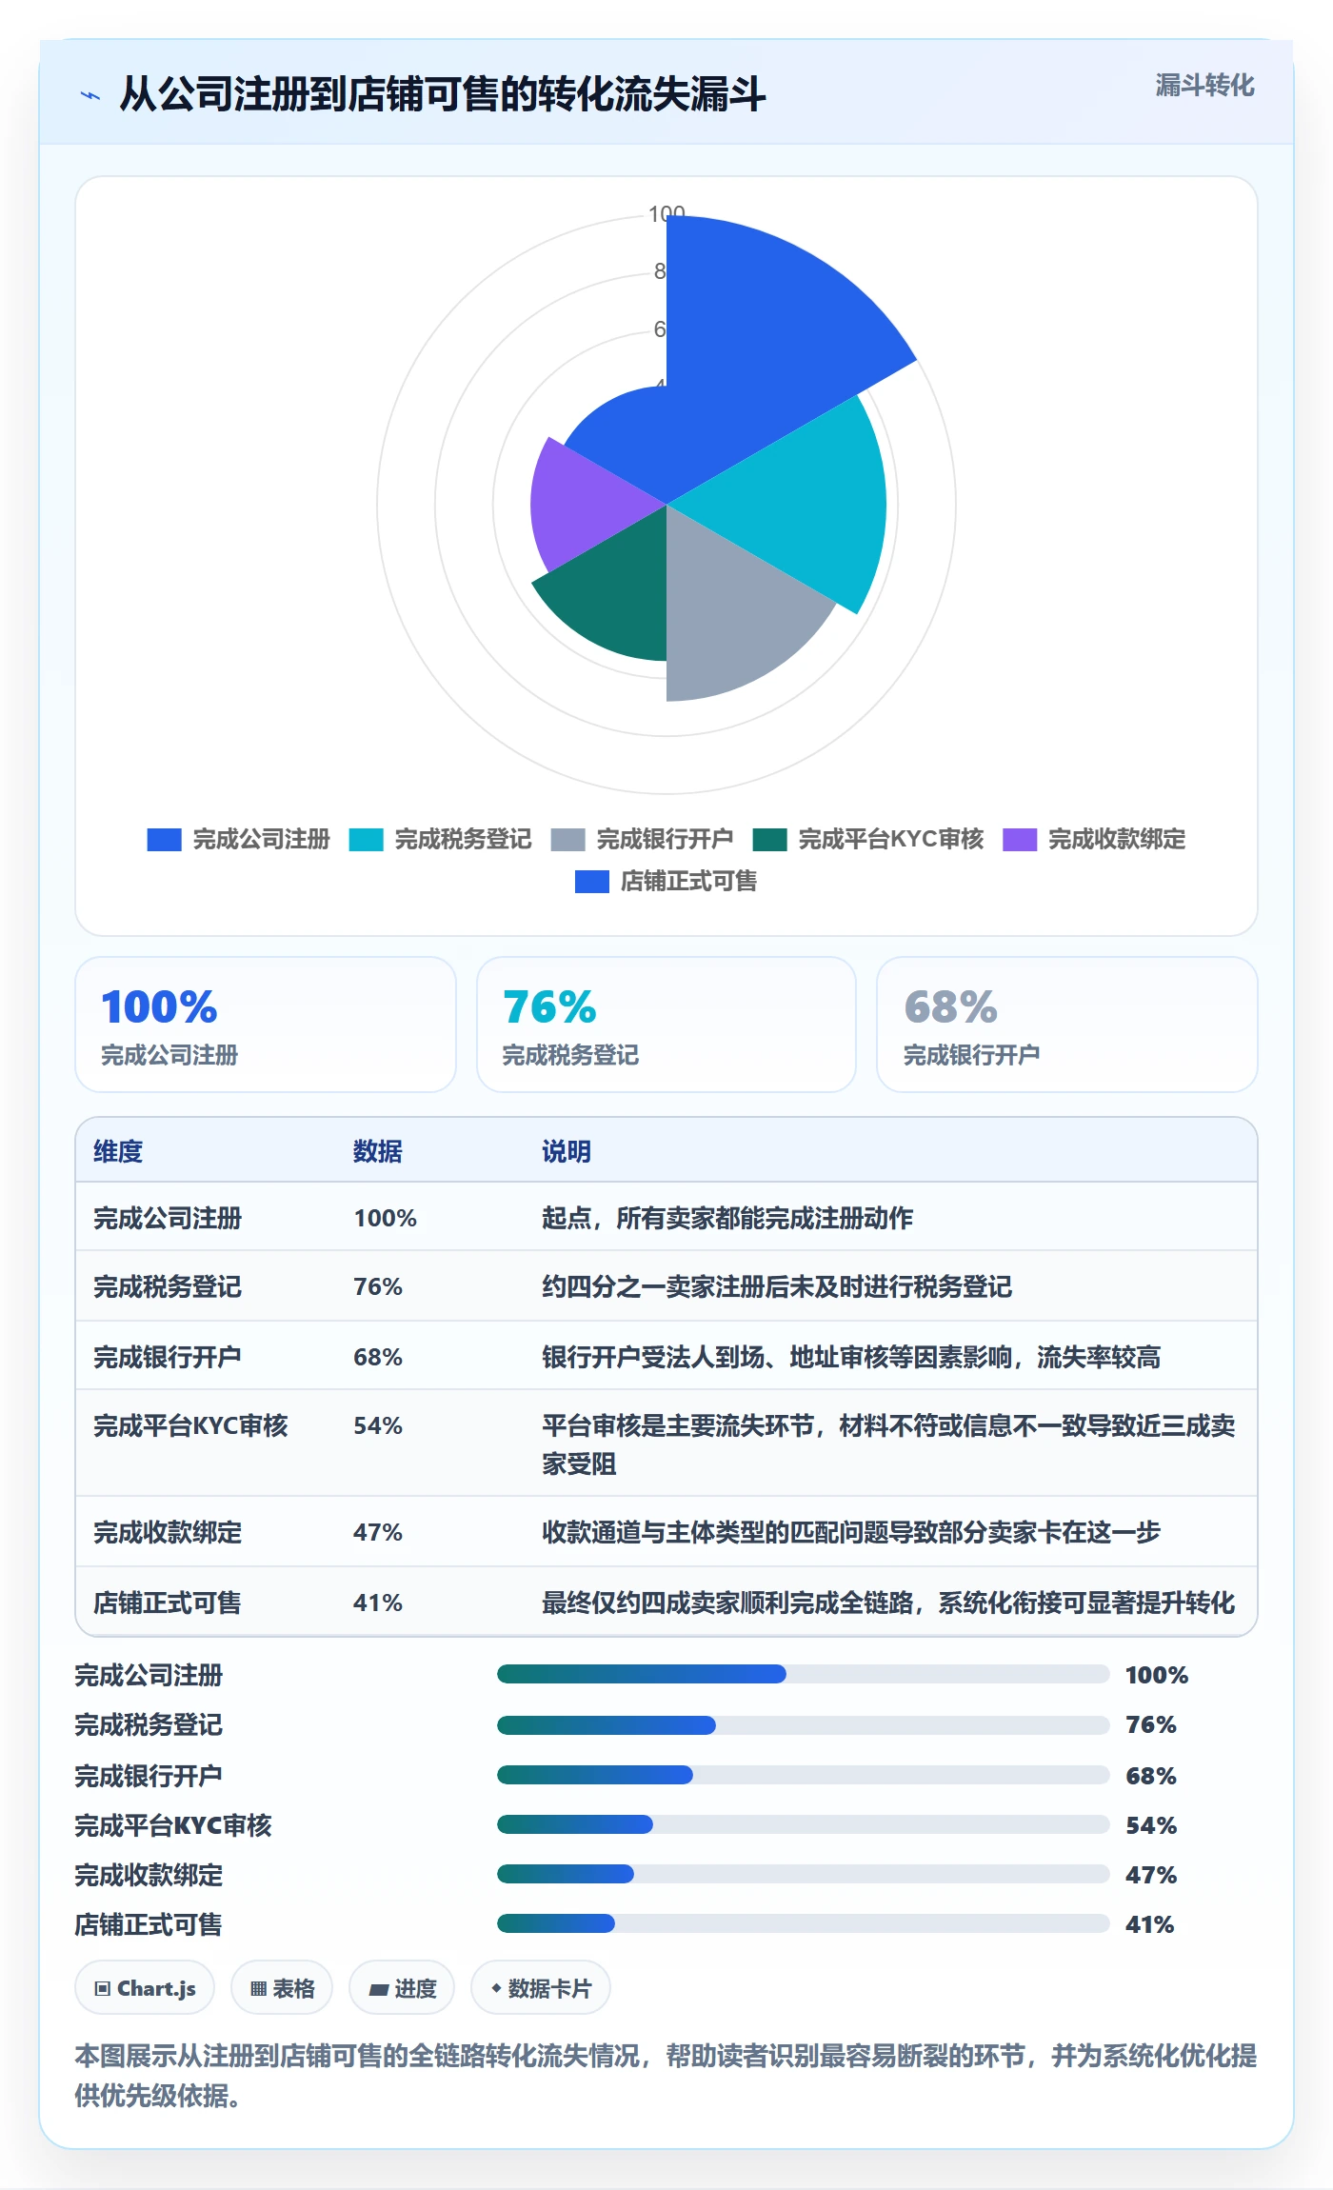Image resolution: width=1333 pixels, height=2190 pixels.
Task: Click the 100 axis label on the chart
Action: coord(666,213)
